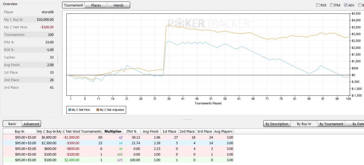
Task: Sort by the Multiplier column header
Action: pyautogui.click(x=113, y=131)
